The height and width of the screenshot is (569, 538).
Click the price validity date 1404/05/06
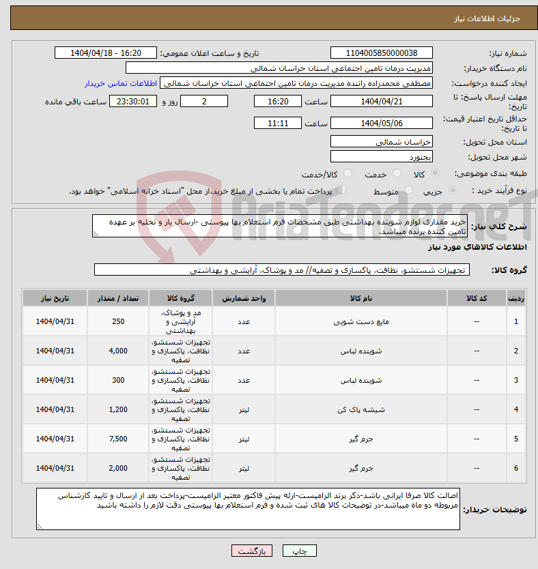[382, 123]
